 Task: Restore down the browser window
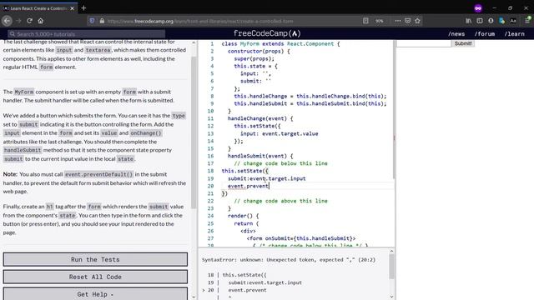(510, 8)
